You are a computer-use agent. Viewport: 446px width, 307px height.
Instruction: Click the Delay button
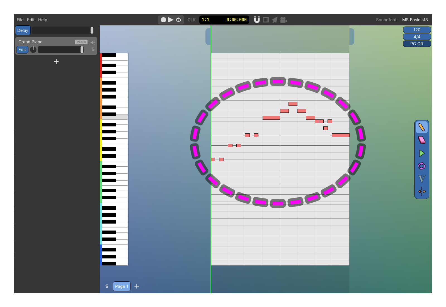pos(23,30)
